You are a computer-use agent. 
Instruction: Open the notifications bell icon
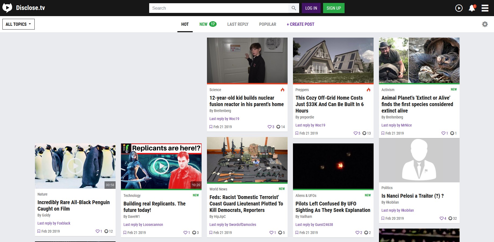click(472, 8)
